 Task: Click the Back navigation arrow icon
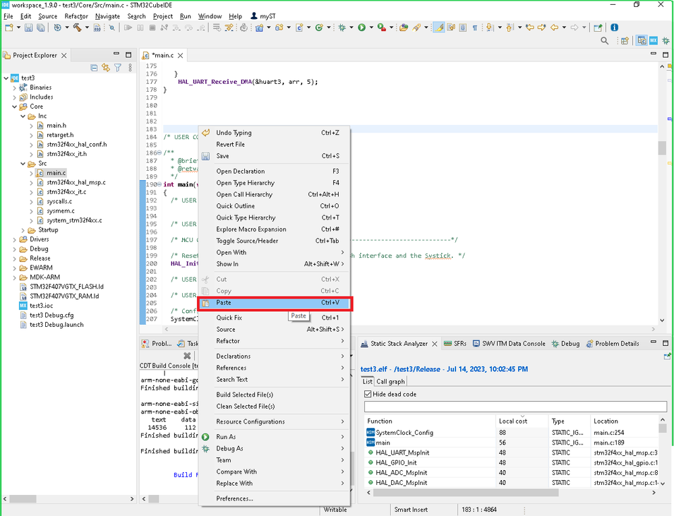pos(555,28)
